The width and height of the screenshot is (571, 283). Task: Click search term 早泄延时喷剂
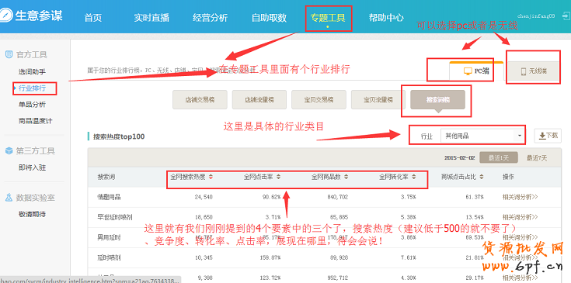pyautogui.click(x=115, y=217)
